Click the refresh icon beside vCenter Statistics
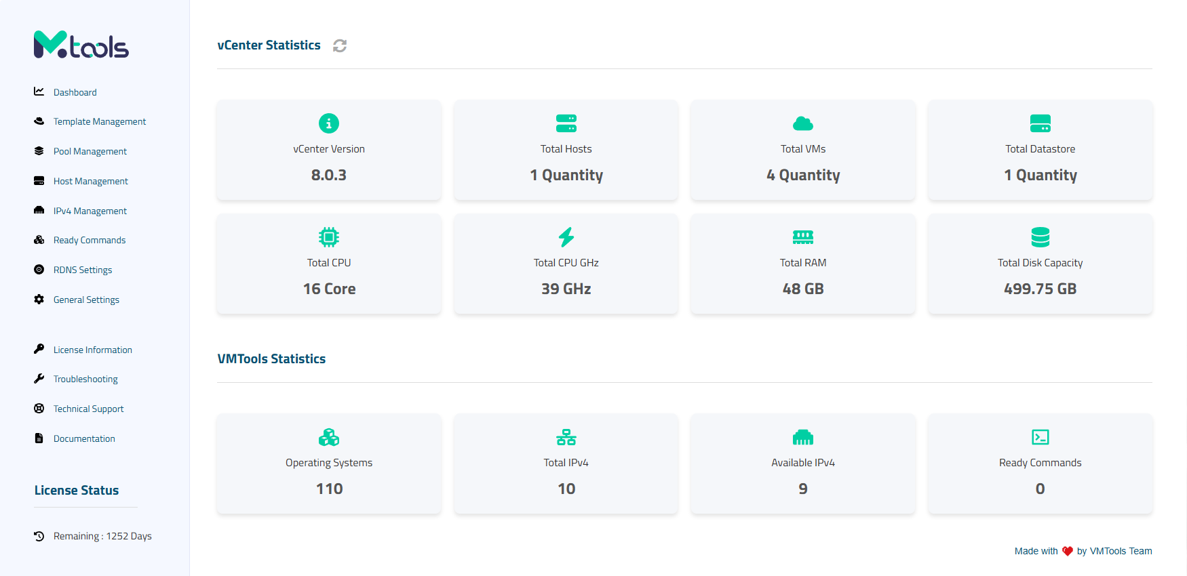The image size is (1187, 576). pos(340,45)
